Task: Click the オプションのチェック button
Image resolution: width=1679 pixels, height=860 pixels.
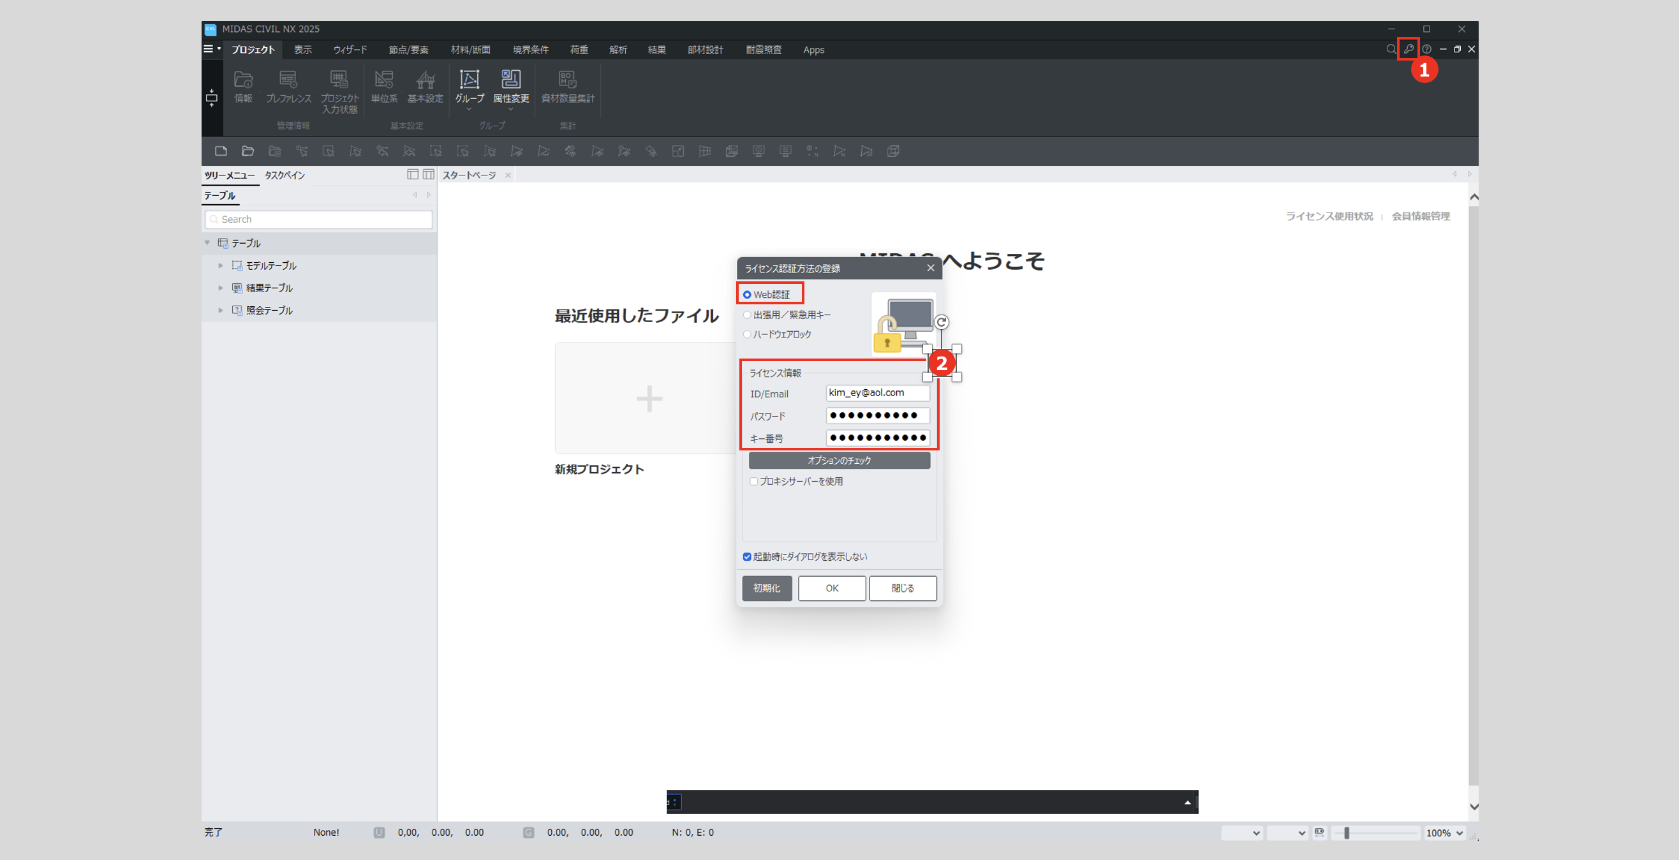Action: [839, 461]
